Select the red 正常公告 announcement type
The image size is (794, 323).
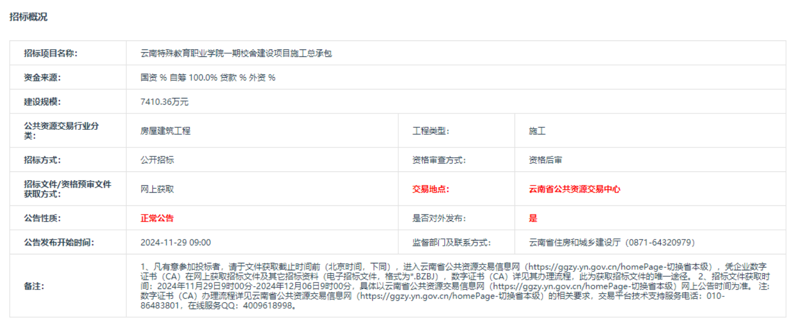point(157,218)
